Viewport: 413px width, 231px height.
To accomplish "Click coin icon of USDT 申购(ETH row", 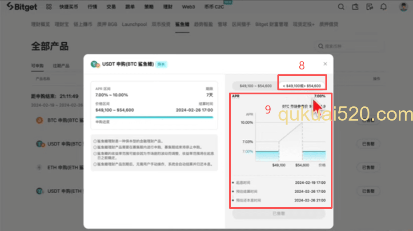I will (40, 191).
